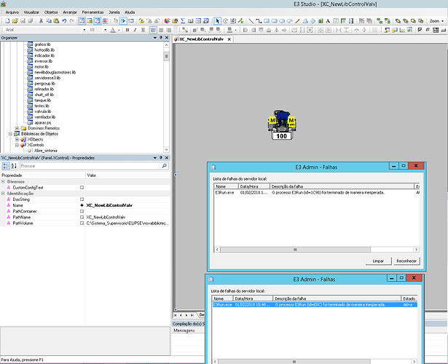
Task: Collapse the Bibliotecas de Objetos node
Action: point(10,134)
